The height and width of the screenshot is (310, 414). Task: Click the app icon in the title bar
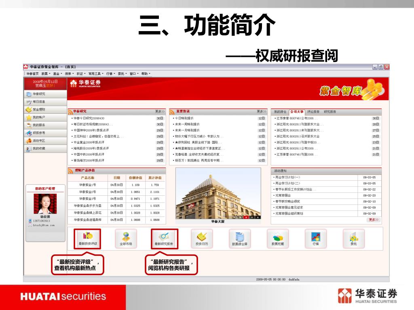pyautogui.click(x=25, y=67)
